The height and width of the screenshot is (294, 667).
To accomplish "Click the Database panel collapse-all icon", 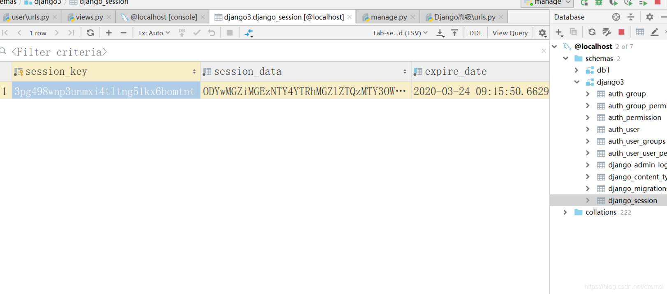I will [631, 17].
